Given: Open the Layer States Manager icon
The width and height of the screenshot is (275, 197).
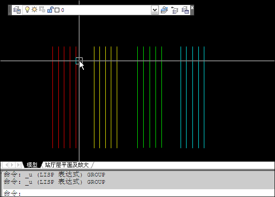Looking at the screenshot, I should (x=185, y=10).
